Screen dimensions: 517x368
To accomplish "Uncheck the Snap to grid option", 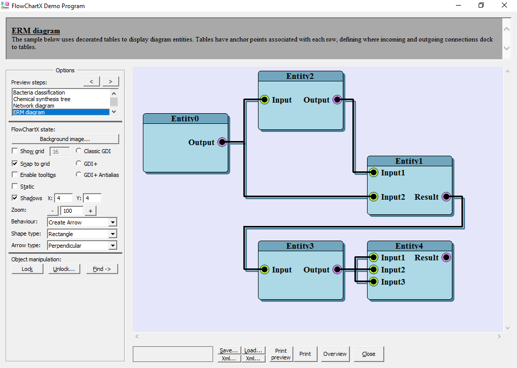I will 15,164.
